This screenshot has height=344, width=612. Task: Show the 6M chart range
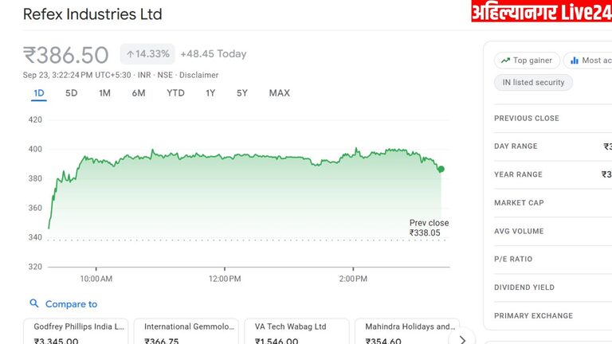tap(139, 93)
